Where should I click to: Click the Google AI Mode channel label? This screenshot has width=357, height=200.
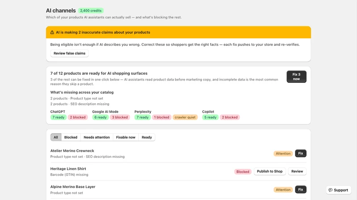[x=105, y=112]
